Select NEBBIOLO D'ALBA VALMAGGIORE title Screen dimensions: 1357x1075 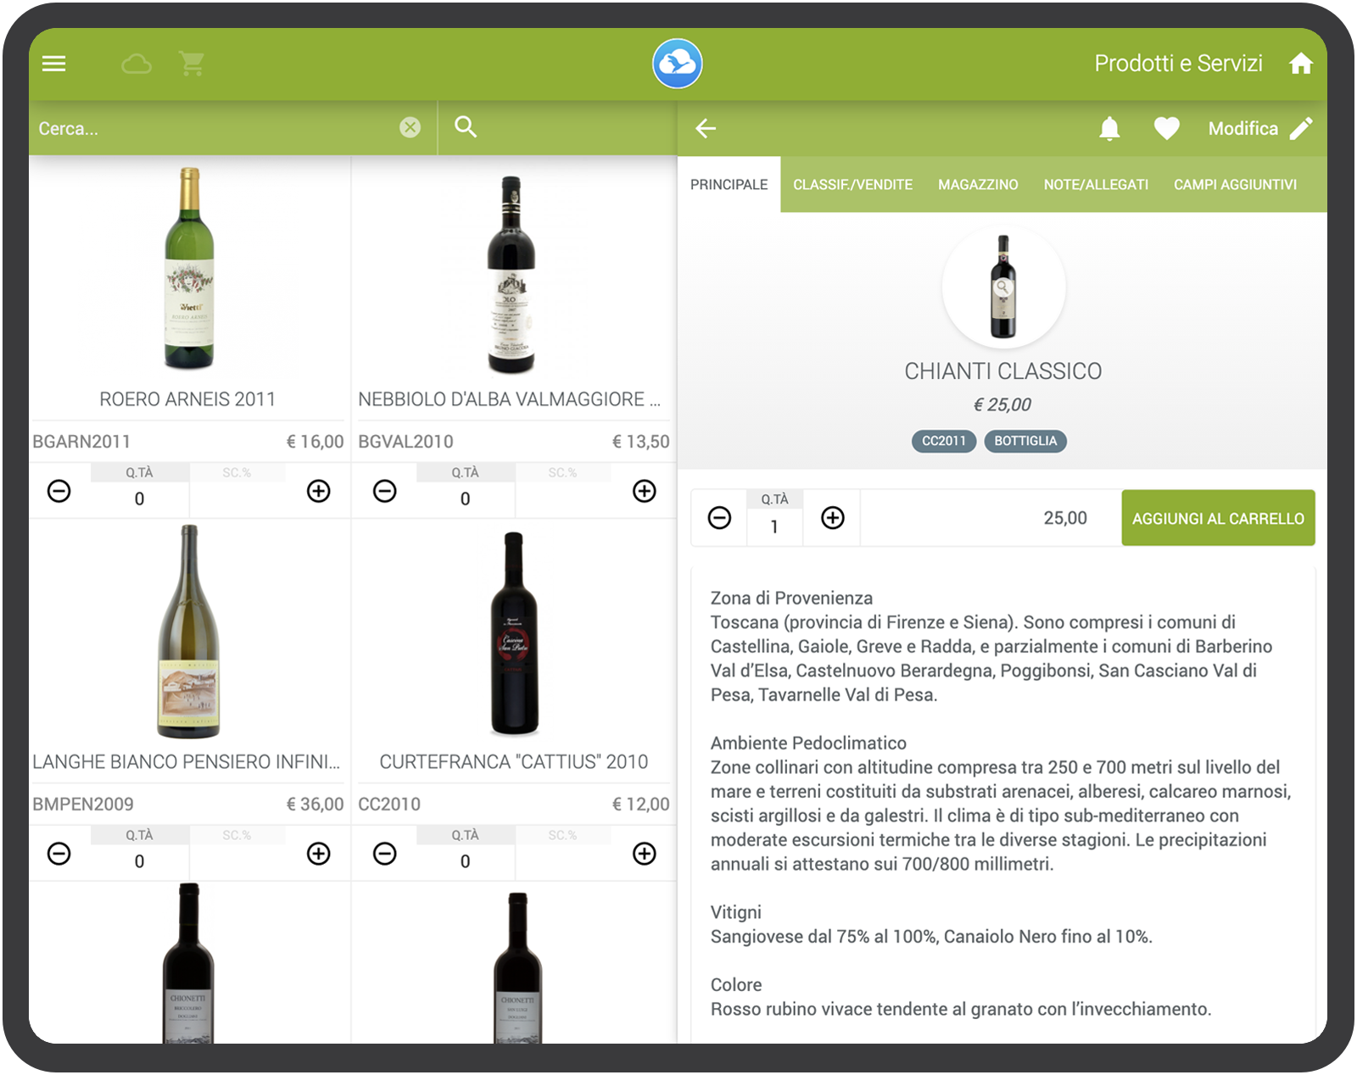[509, 399]
